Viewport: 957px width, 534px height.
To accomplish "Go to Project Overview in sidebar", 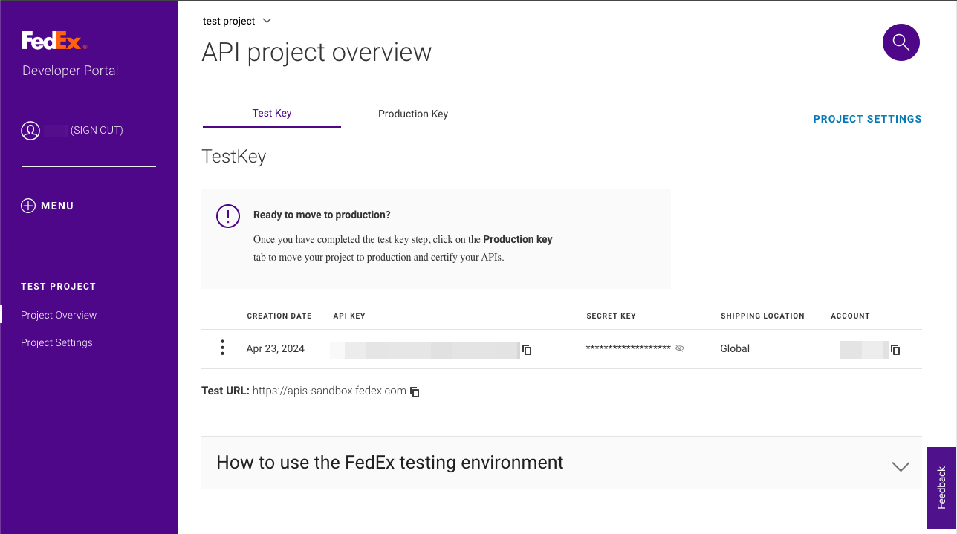I will click(x=59, y=315).
